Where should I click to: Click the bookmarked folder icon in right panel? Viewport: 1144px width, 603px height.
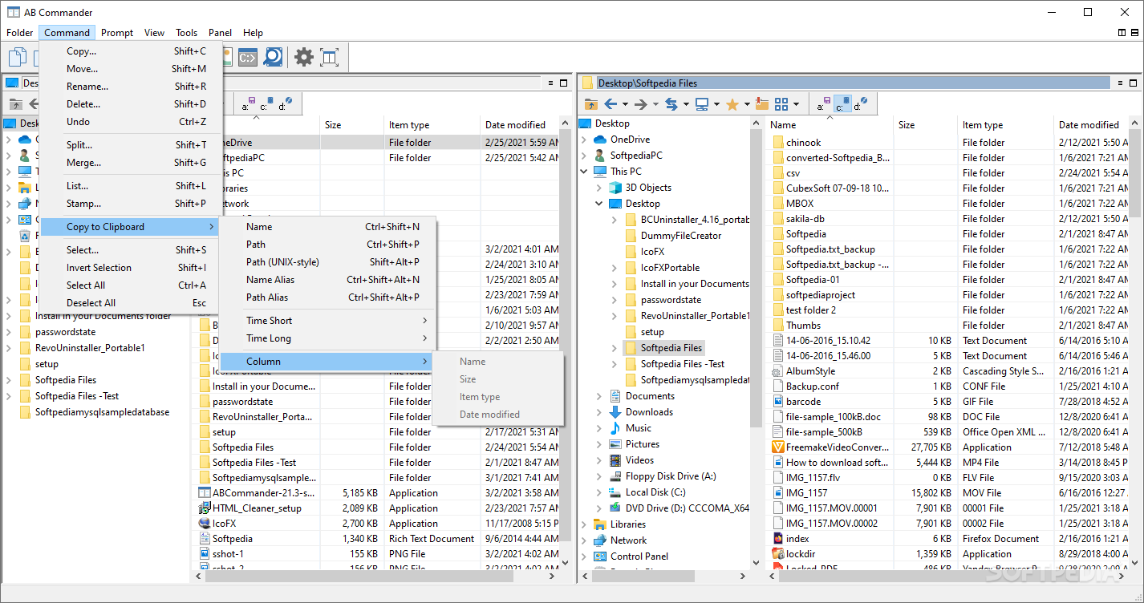coord(761,104)
